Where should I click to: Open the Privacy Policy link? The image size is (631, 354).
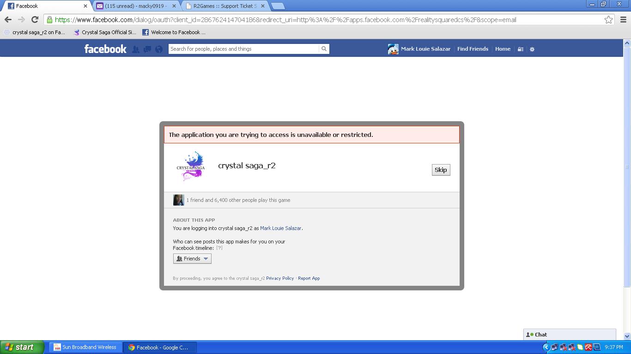click(x=280, y=278)
